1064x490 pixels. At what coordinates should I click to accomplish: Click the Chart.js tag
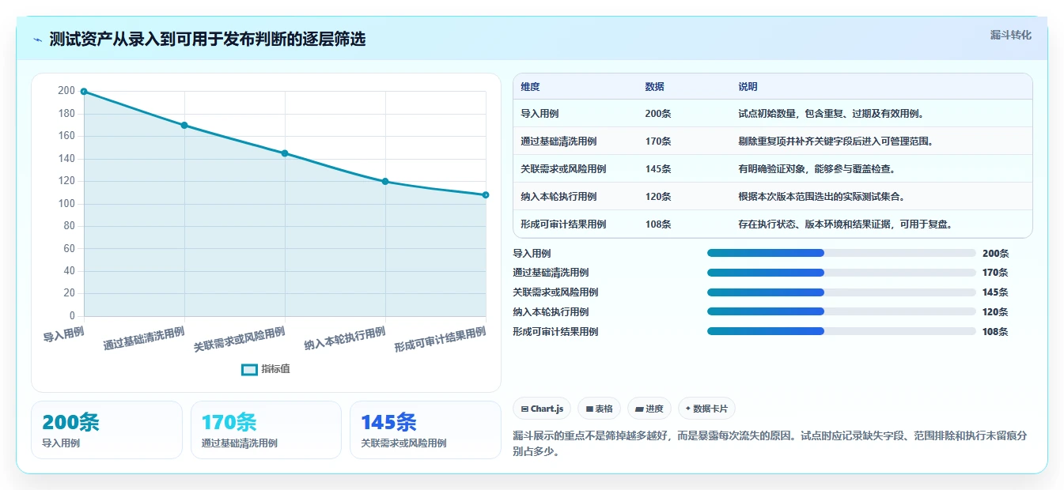pos(542,409)
